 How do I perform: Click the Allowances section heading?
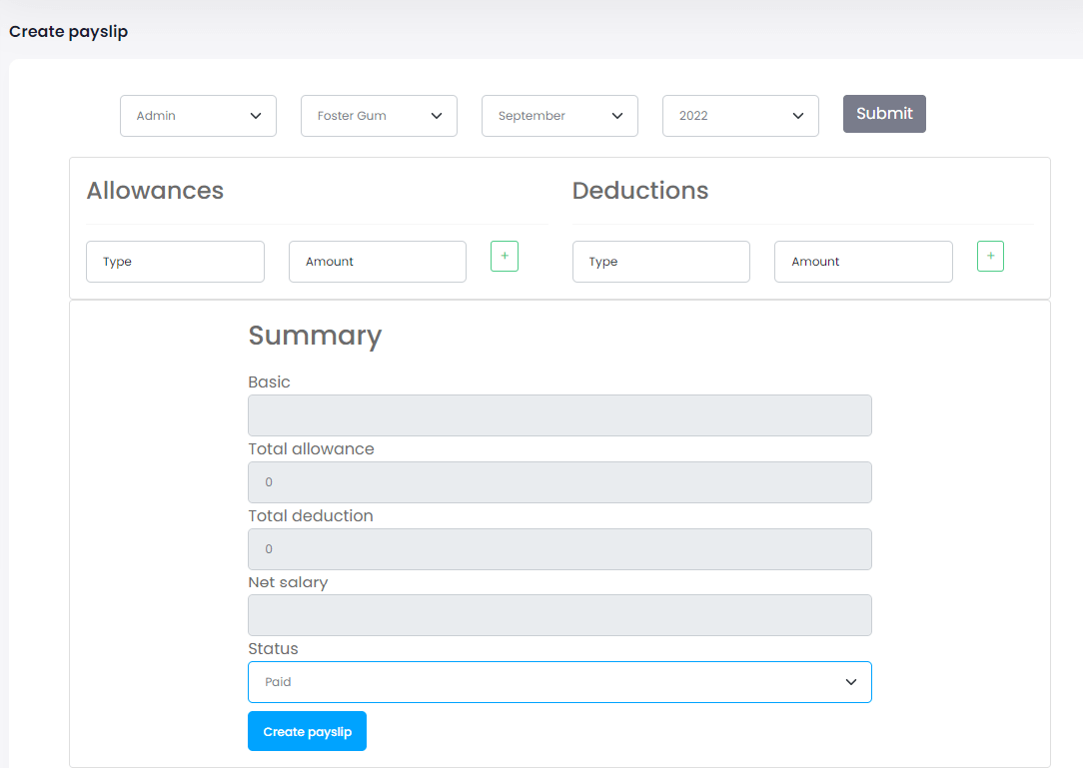(x=155, y=191)
